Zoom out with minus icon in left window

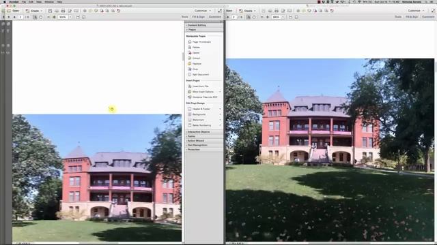pos(48,17)
